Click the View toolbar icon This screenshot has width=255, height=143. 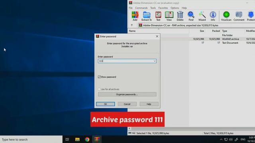click(169, 16)
